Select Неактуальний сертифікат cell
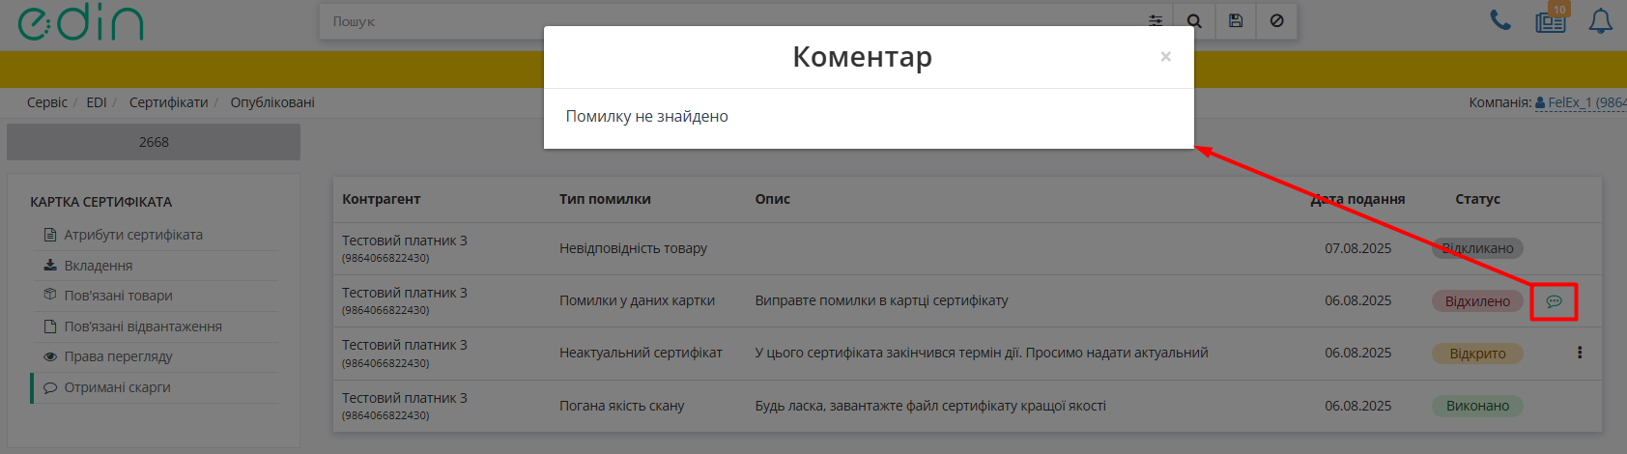The width and height of the screenshot is (1627, 454). pyautogui.click(x=641, y=353)
